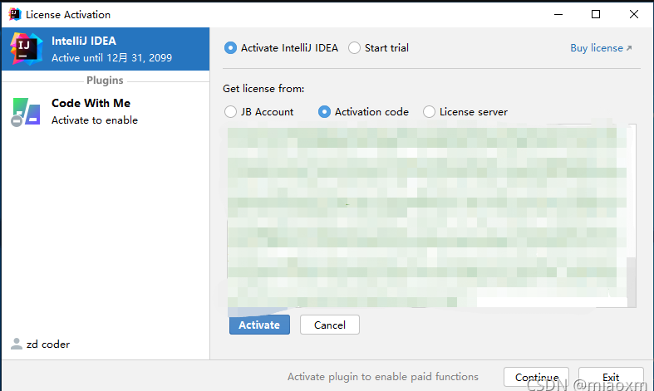The width and height of the screenshot is (654, 391).
Task: Click the zd coder account name
Action: tap(48, 345)
